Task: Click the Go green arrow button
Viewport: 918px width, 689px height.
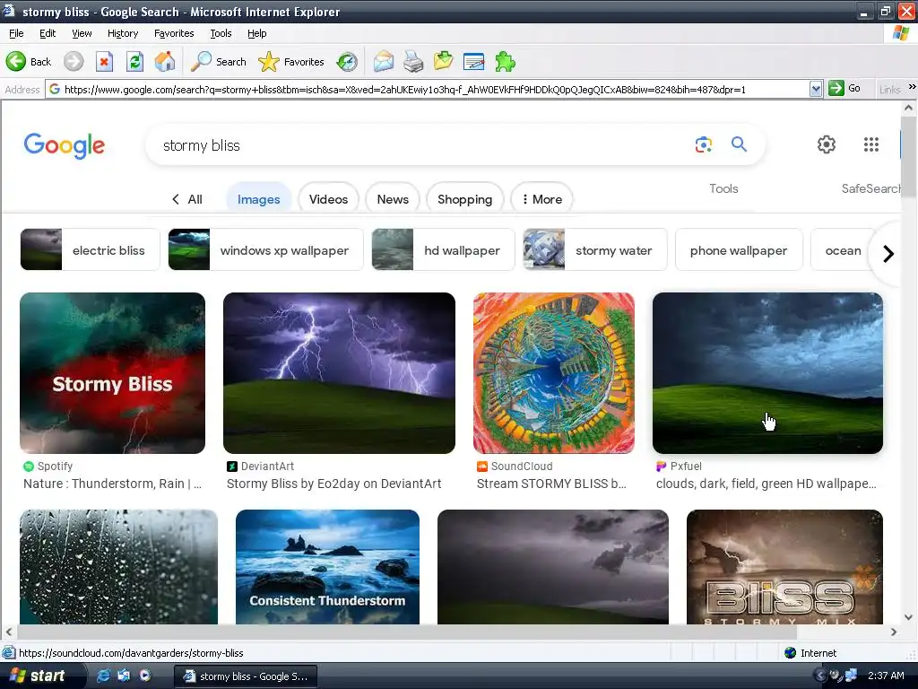Action: pyautogui.click(x=844, y=89)
